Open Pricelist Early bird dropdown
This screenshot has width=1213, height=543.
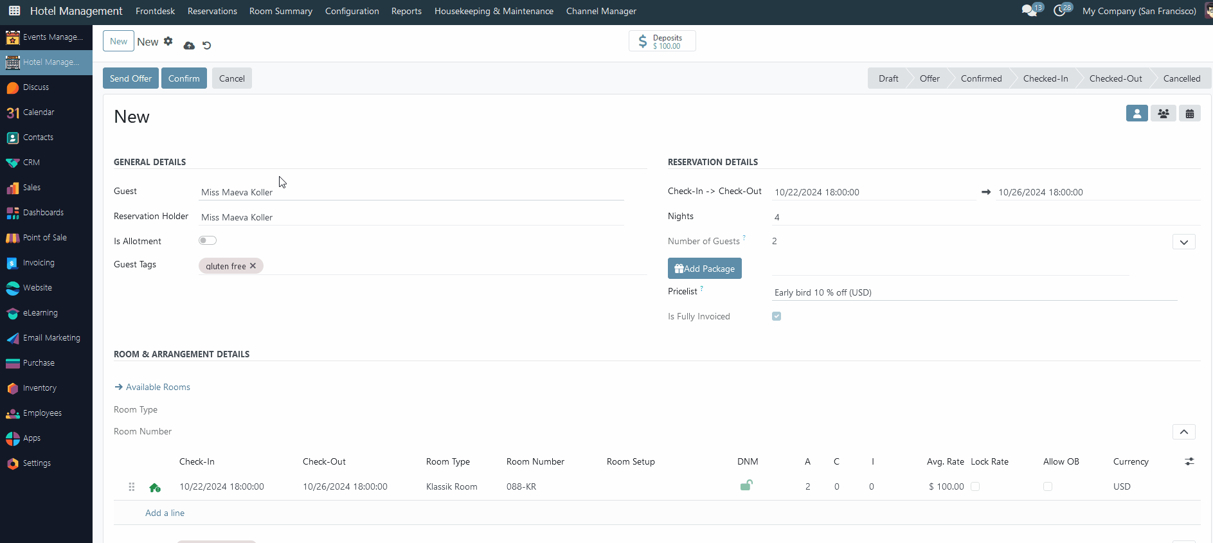975,292
